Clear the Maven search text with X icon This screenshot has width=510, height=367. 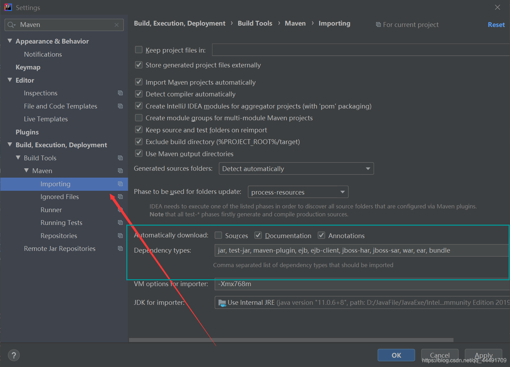click(x=117, y=25)
